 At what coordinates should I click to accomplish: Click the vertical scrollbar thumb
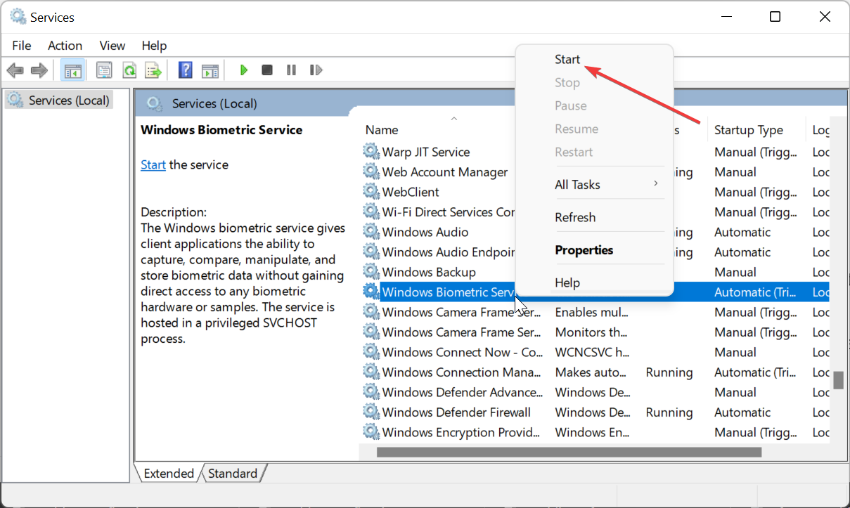(838, 379)
